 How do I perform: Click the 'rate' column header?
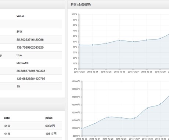point(7,118)
